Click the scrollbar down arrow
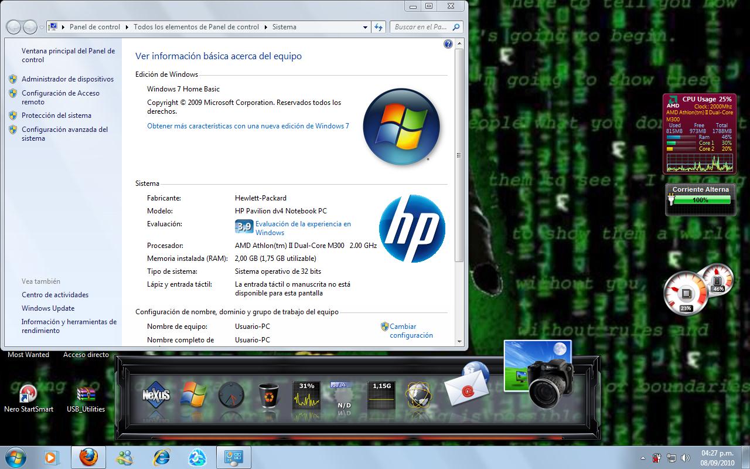Viewport: 750px width, 469px height. tap(460, 342)
